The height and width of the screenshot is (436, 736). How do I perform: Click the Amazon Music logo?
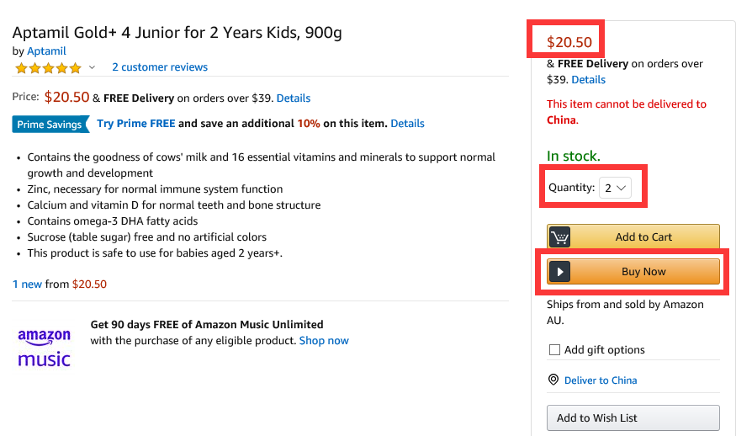44,348
